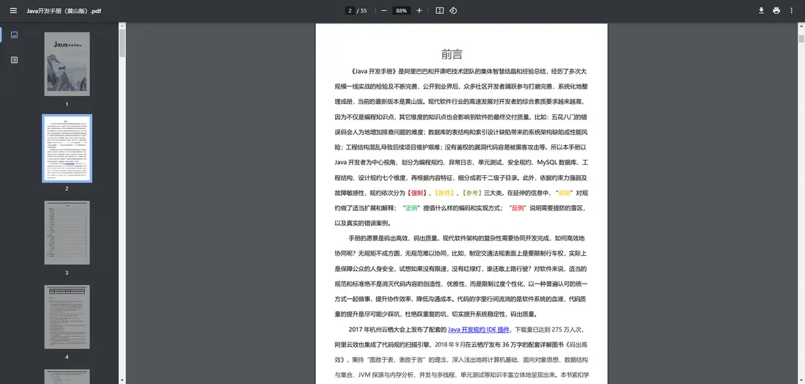Viewport: 805px width, 384px height.
Task: Click the scroll-up arrow of document scrollbar
Action: 801,26
